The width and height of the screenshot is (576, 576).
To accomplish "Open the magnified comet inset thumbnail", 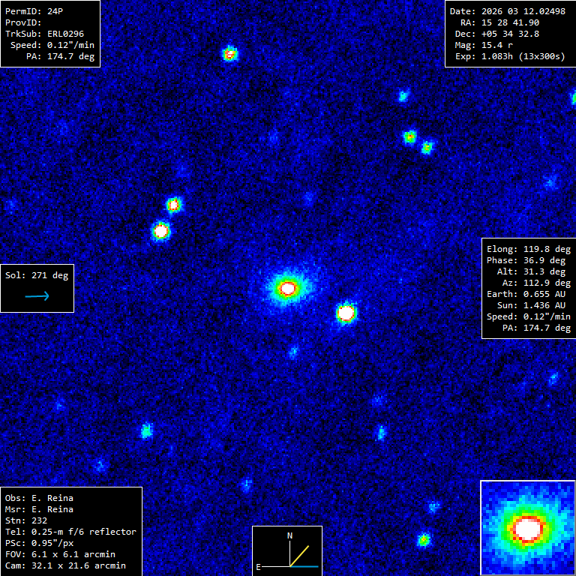I will point(528,528).
